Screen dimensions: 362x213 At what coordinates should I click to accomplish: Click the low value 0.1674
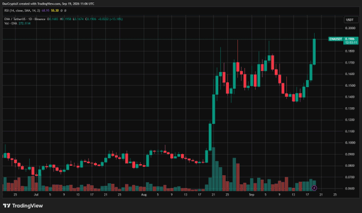click(x=79, y=19)
